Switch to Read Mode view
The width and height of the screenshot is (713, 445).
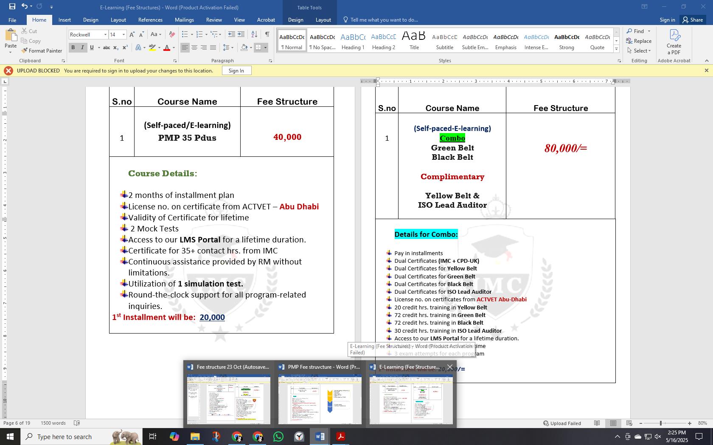tap(597, 423)
